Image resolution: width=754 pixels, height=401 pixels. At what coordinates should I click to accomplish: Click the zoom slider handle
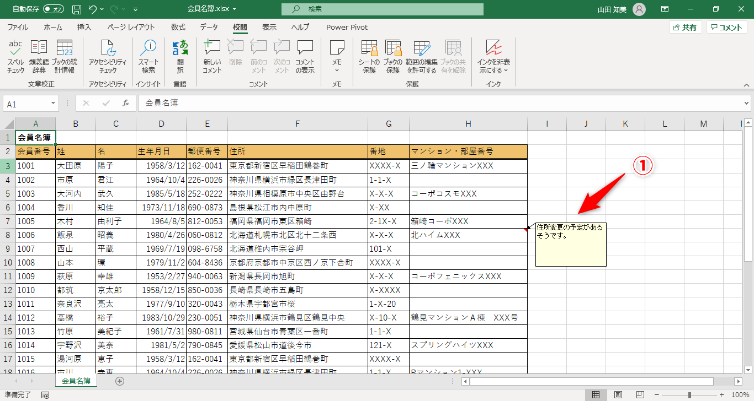[689, 395]
